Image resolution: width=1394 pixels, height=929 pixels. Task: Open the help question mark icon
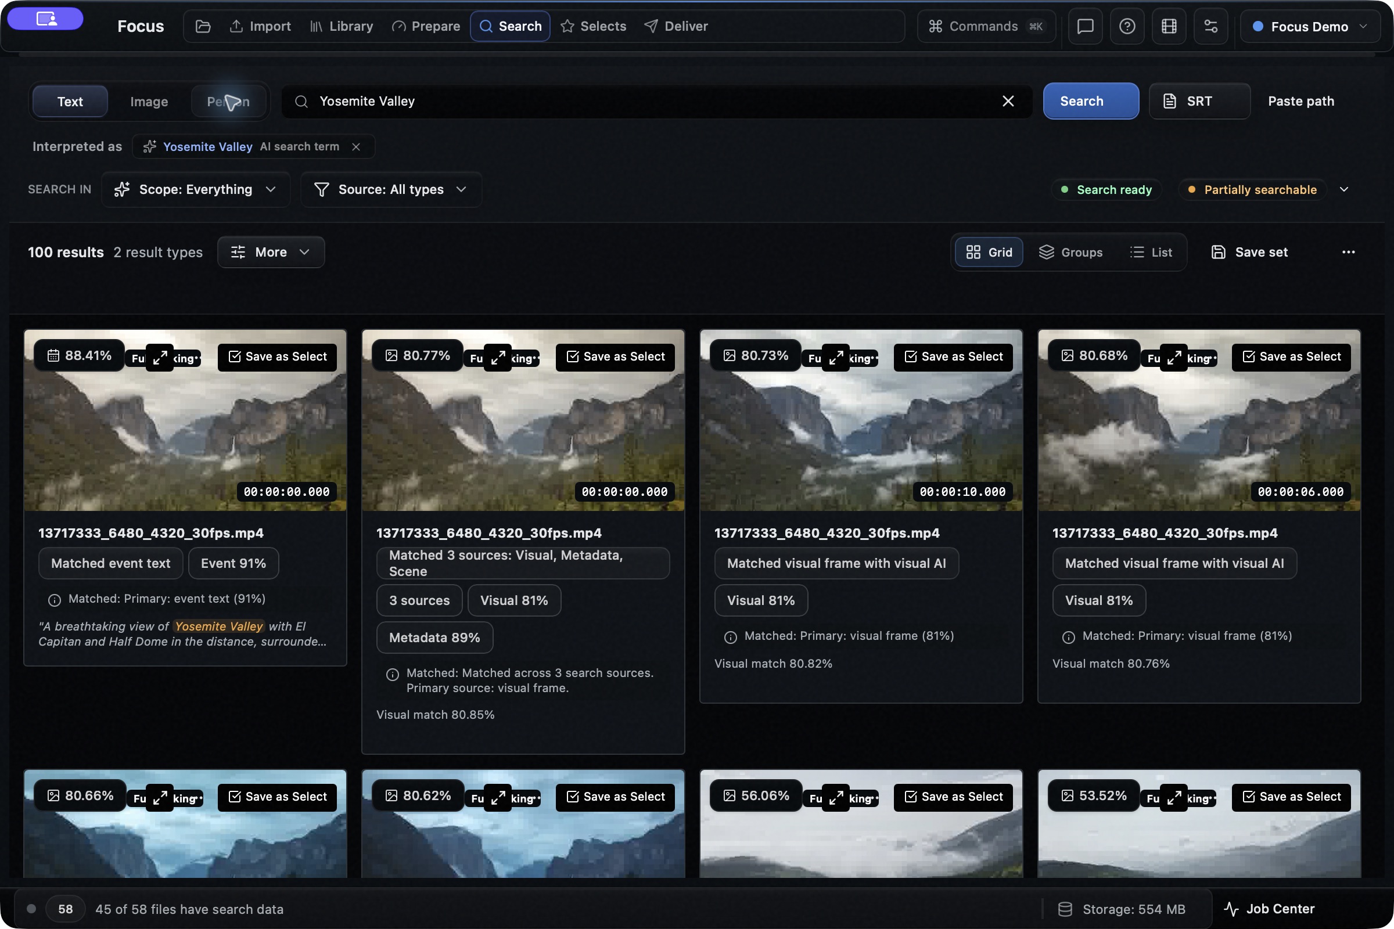click(x=1127, y=26)
